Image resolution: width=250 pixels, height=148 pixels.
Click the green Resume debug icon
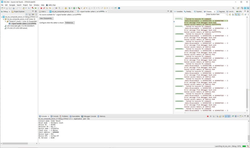click(x=36, y=8)
